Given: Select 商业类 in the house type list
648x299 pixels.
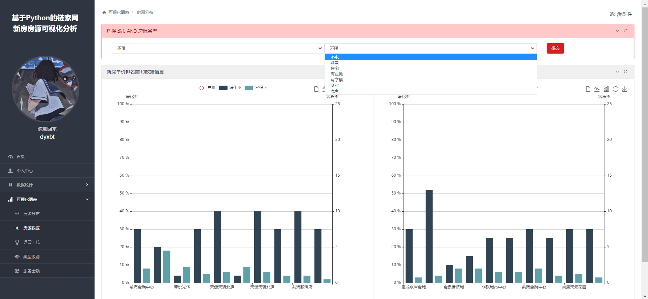Looking at the screenshot, I should (x=431, y=74).
